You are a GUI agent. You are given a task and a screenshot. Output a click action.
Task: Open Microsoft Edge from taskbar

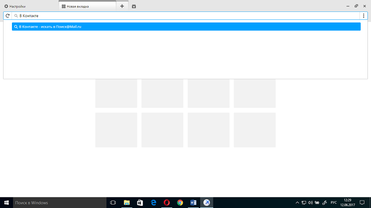(153, 203)
